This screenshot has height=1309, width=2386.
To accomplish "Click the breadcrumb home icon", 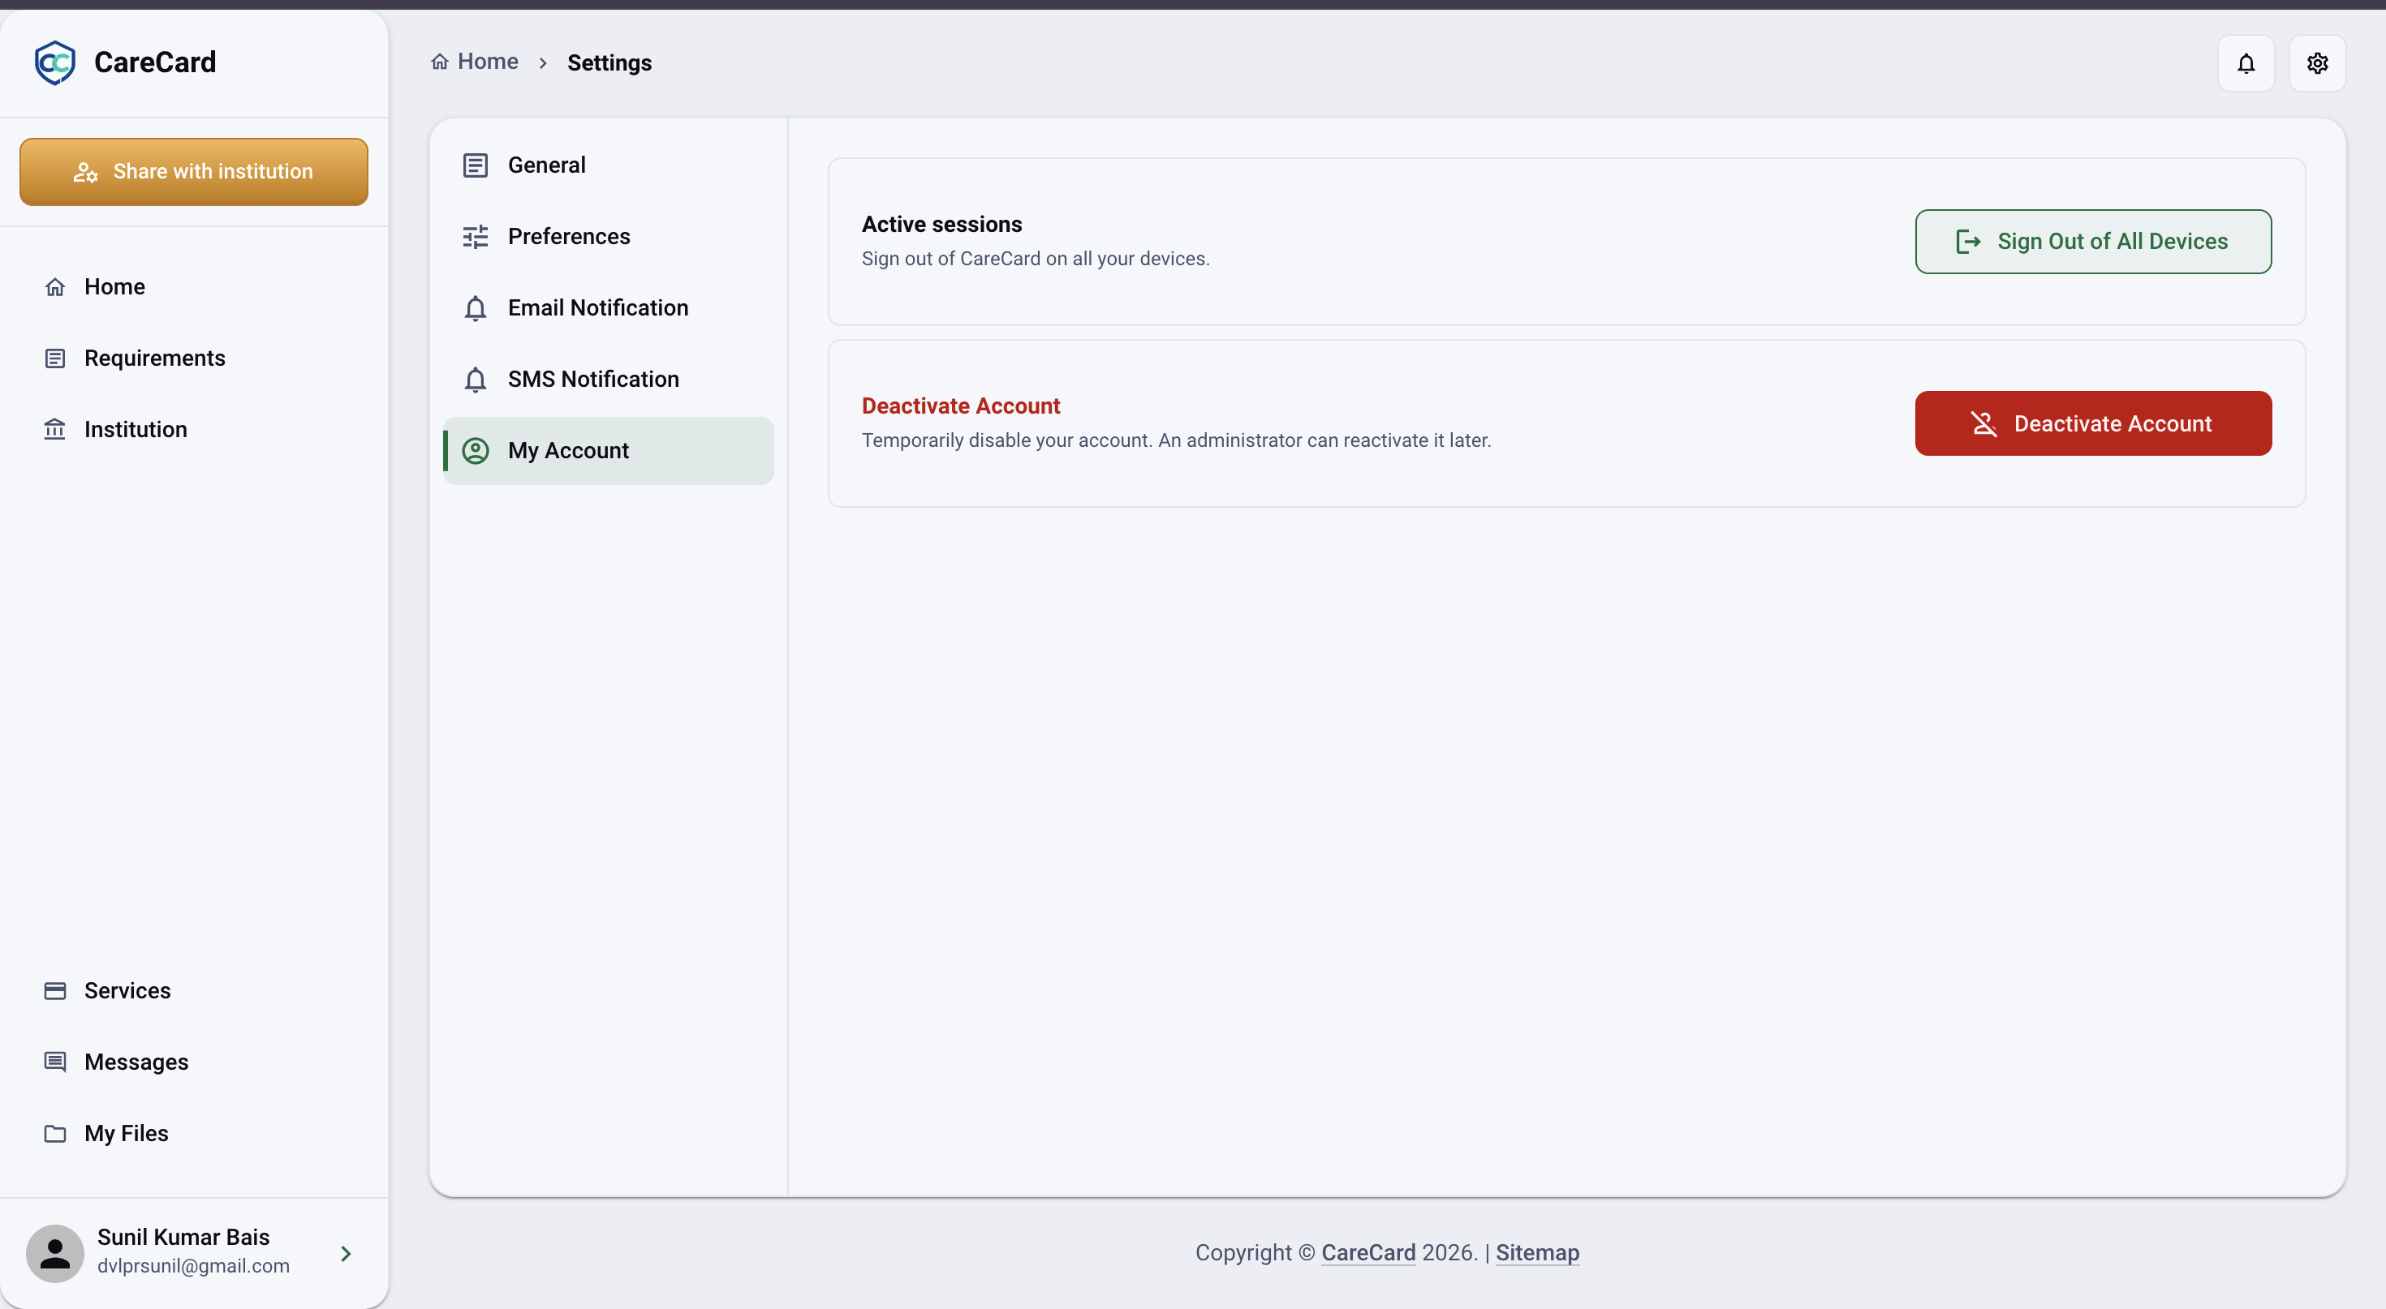I will click(440, 61).
